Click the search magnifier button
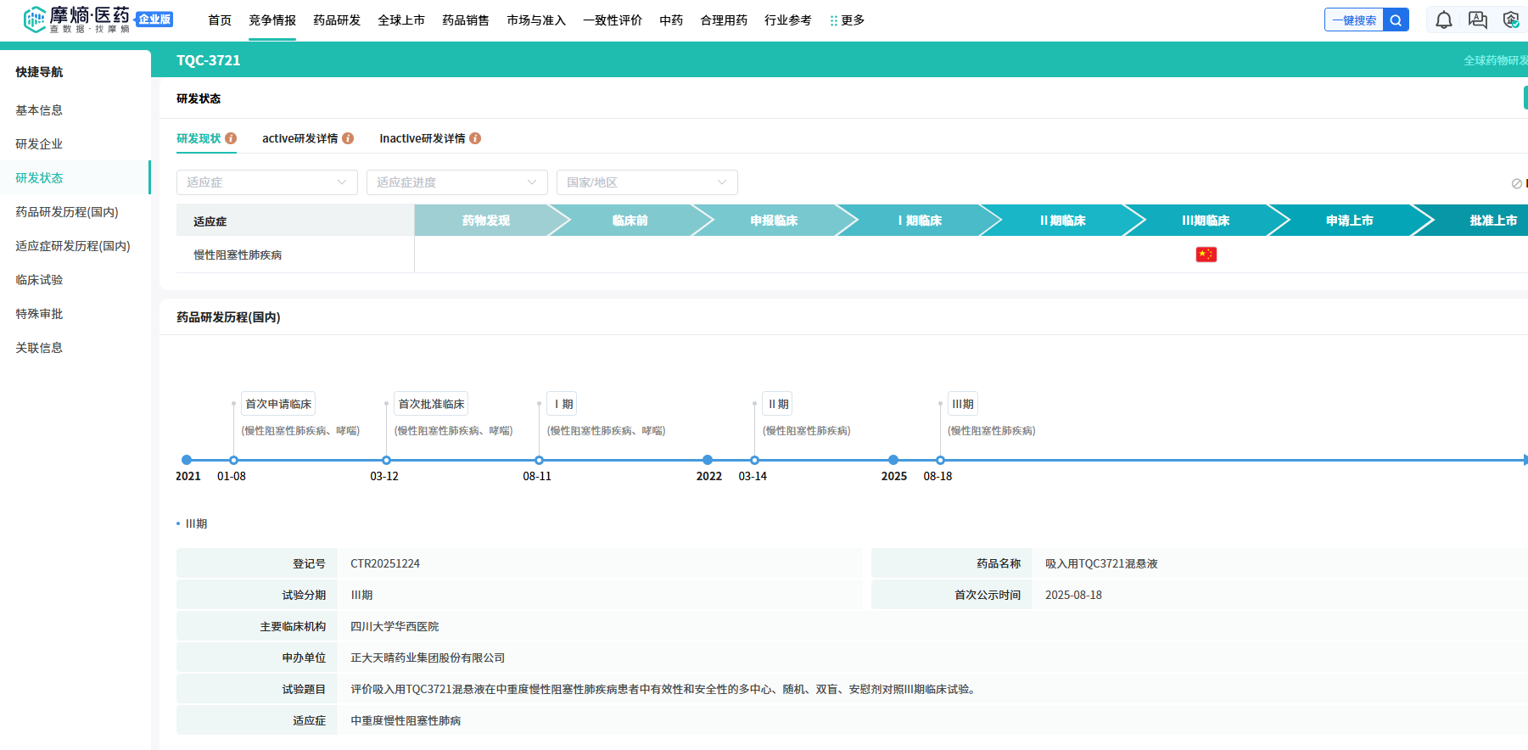Viewport: 1528px width, 750px height. (1396, 20)
